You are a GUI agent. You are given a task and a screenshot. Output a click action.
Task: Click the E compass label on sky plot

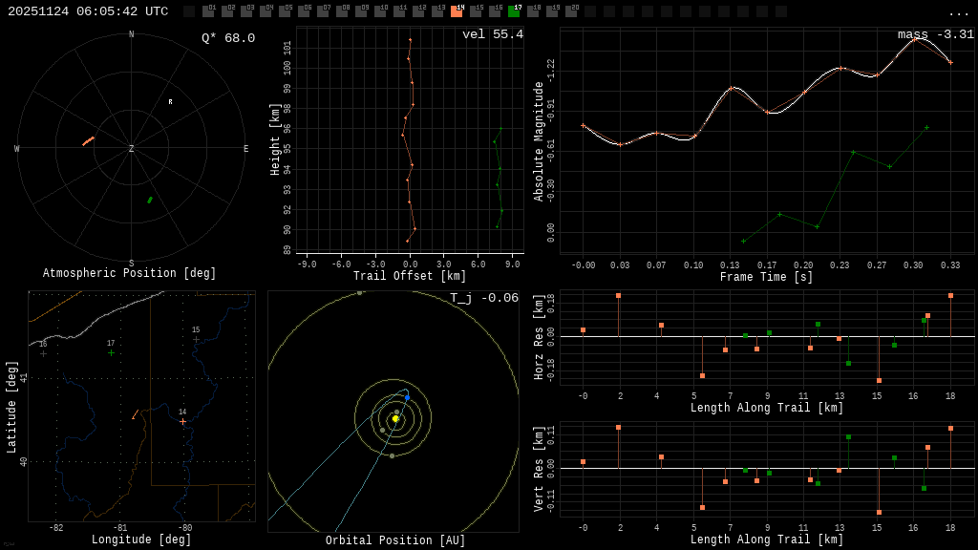245,148
